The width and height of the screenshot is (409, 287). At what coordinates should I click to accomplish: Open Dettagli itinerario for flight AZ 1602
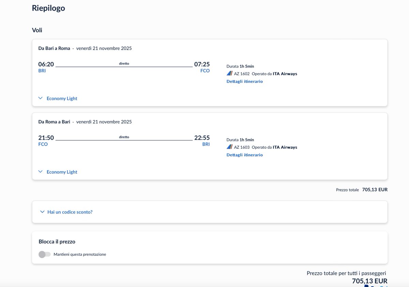(244, 81)
